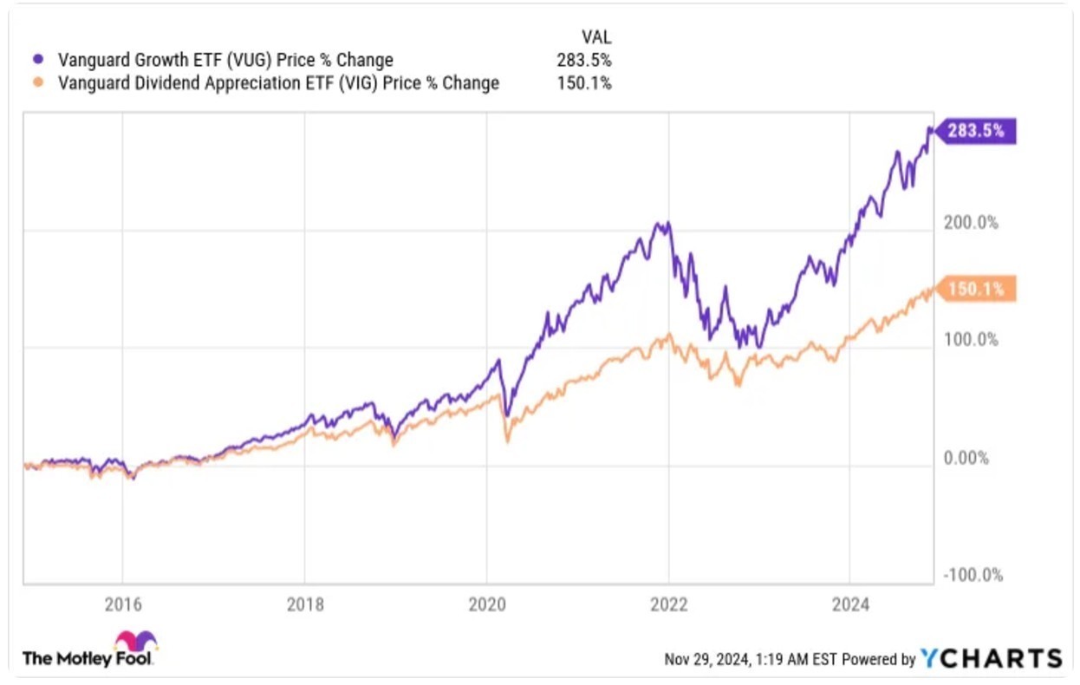
Task: Select the Vanguard Dividend Appreciation ETF (VIG) label
Action: (x=277, y=83)
